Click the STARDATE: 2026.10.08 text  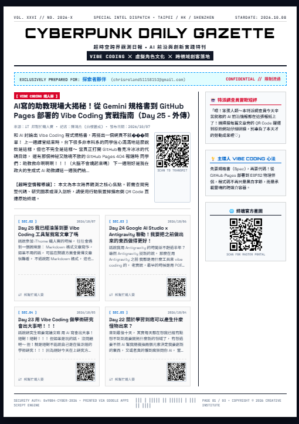[x=260, y=18]
